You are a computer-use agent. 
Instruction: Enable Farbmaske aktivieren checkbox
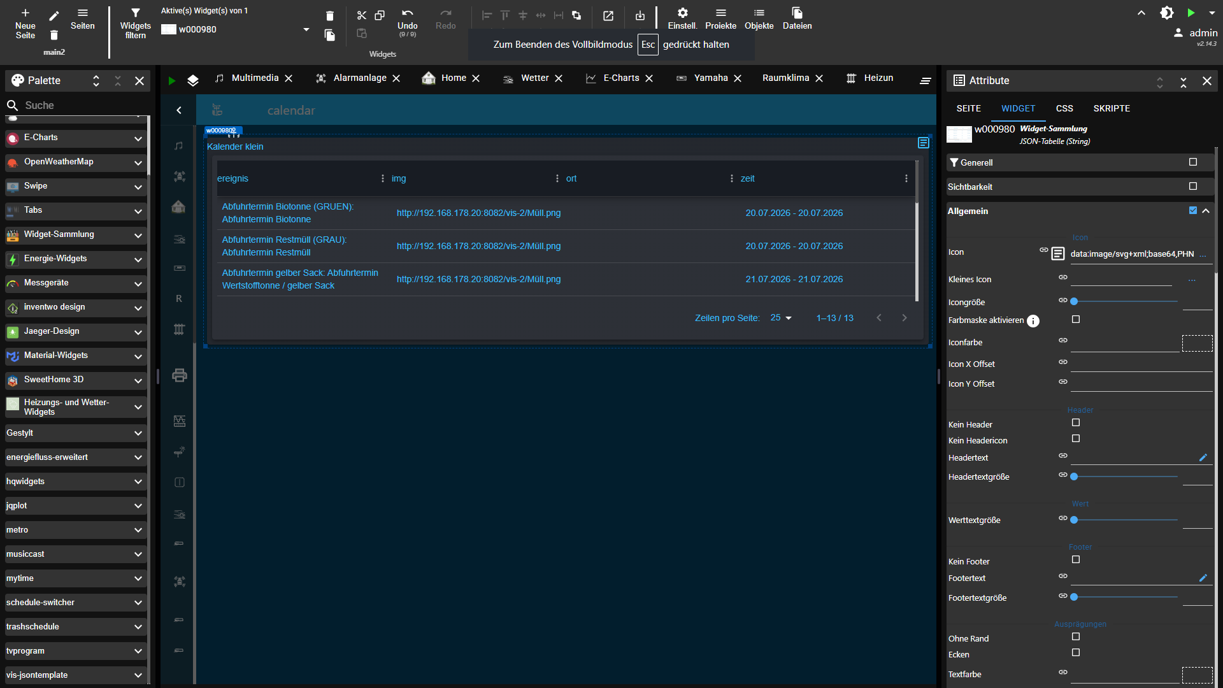pos(1076,319)
